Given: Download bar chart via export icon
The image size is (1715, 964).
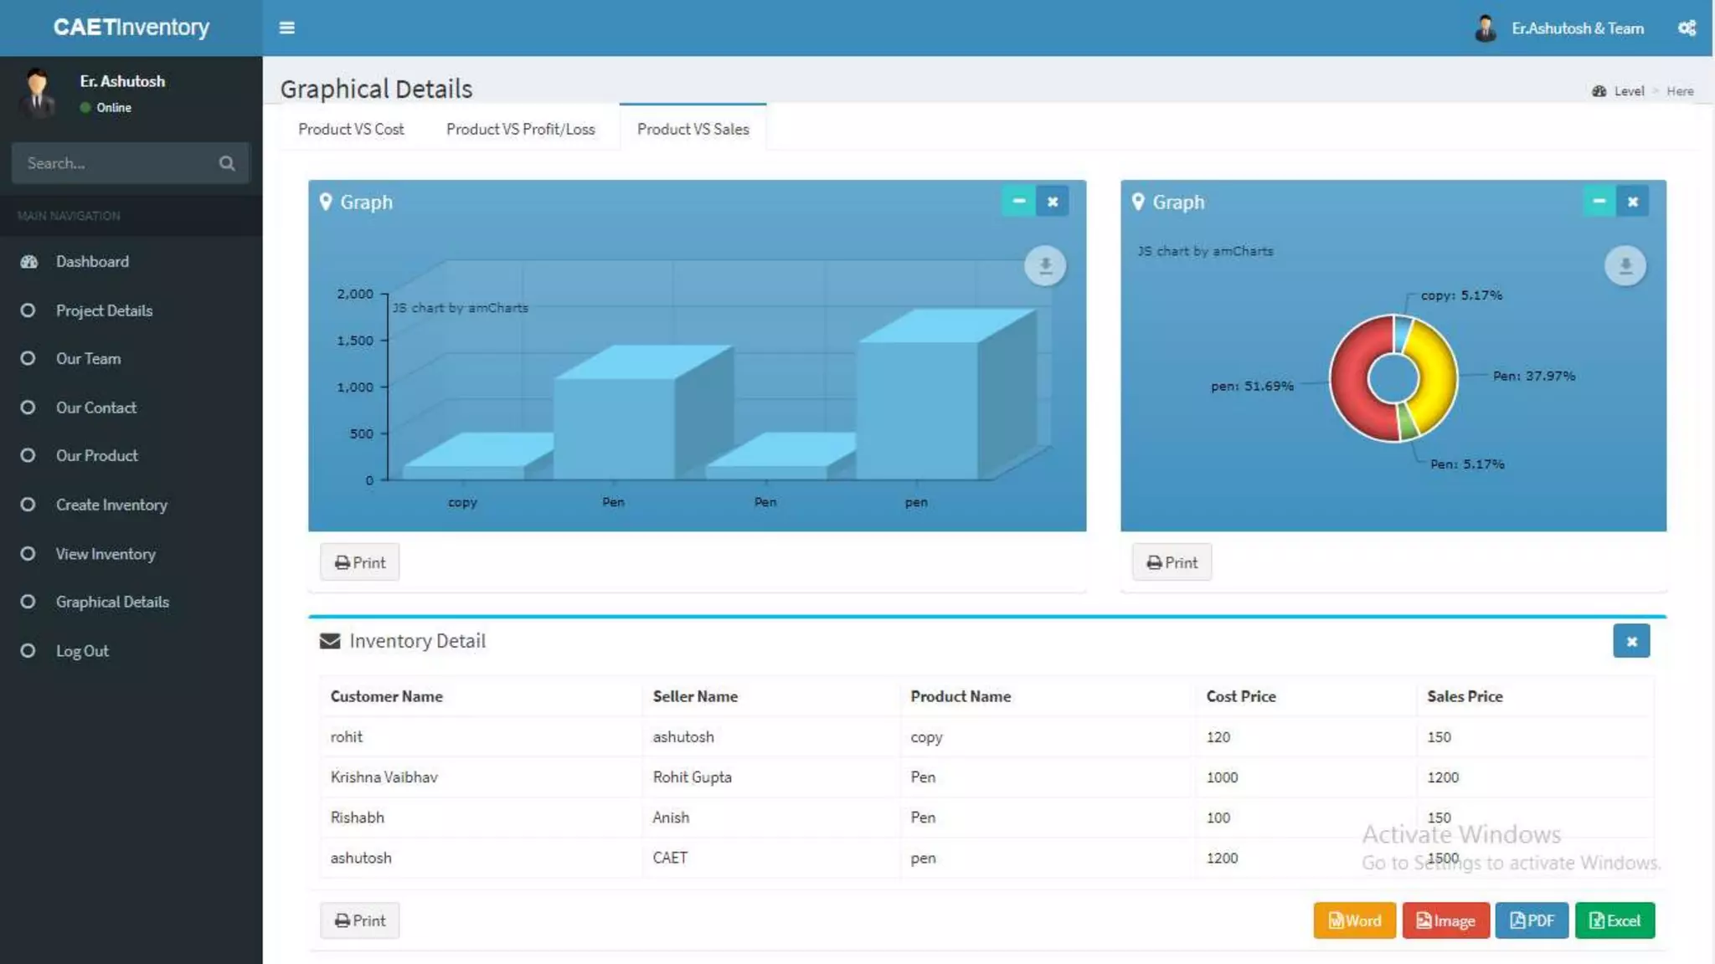Looking at the screenshot, I should click(x=1045, y=266).
